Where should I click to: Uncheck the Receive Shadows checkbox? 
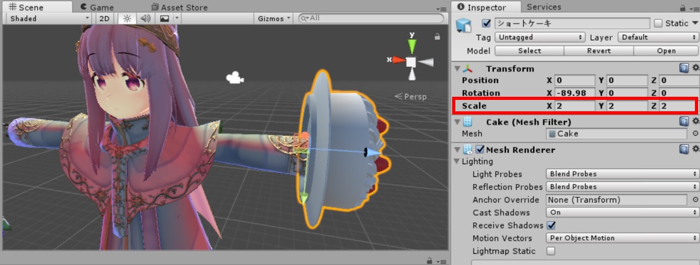click(x=551, y=225)
